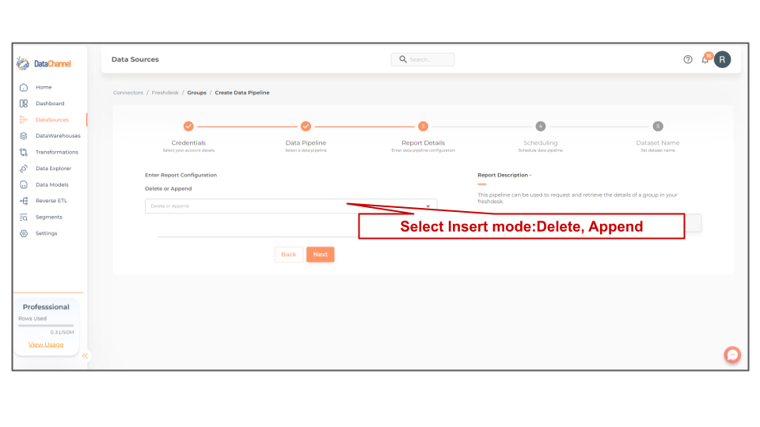Go to Data Explorer menu item
760x427 pixels.
pos(53,168)
